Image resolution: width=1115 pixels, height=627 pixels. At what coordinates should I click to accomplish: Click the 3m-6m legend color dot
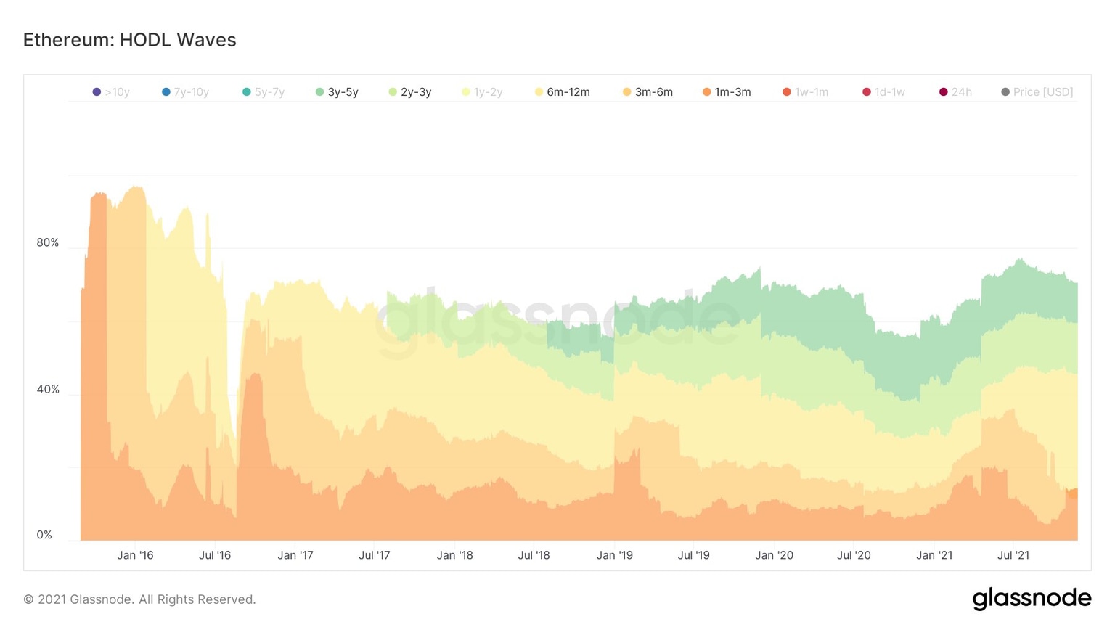coord(626,92)
